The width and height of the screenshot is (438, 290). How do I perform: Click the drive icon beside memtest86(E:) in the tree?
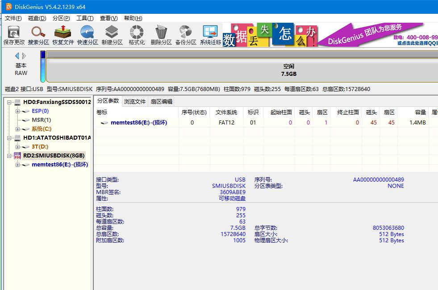pos(26,165)
